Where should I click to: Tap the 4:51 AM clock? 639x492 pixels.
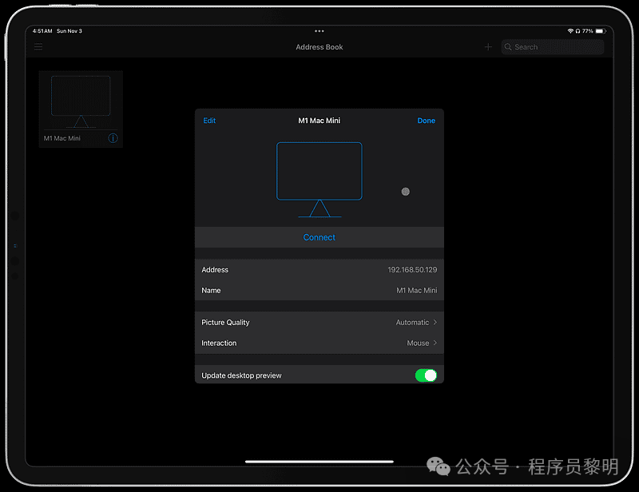point(42,31)
